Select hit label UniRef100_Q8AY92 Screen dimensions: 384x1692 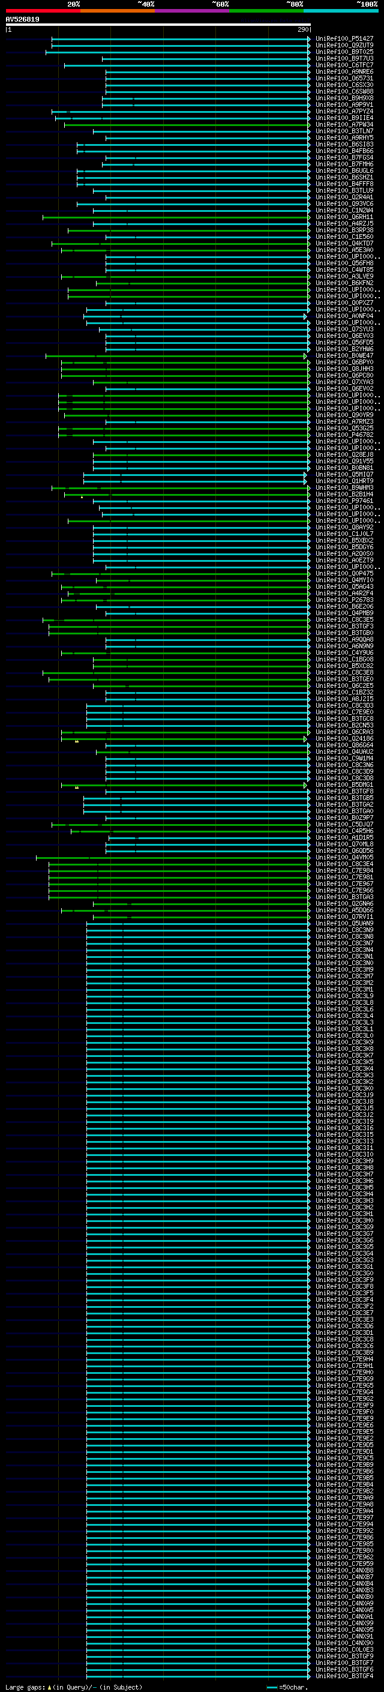tap(344, 528)
